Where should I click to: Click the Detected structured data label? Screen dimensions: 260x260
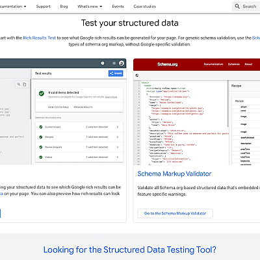pyautogui.click(x=48, y=118)
